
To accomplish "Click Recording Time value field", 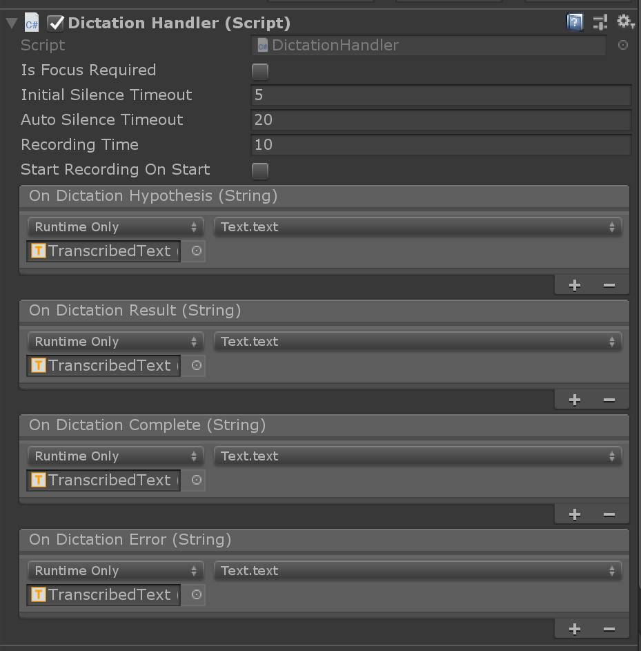I will [x=441, y=145].
